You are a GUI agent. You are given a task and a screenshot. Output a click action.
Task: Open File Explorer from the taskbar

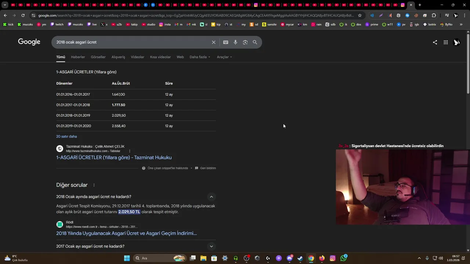click(x=203, y=258)
